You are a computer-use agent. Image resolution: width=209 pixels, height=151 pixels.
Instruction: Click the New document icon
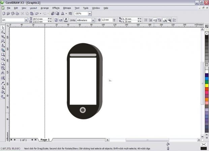coord(4,14)
